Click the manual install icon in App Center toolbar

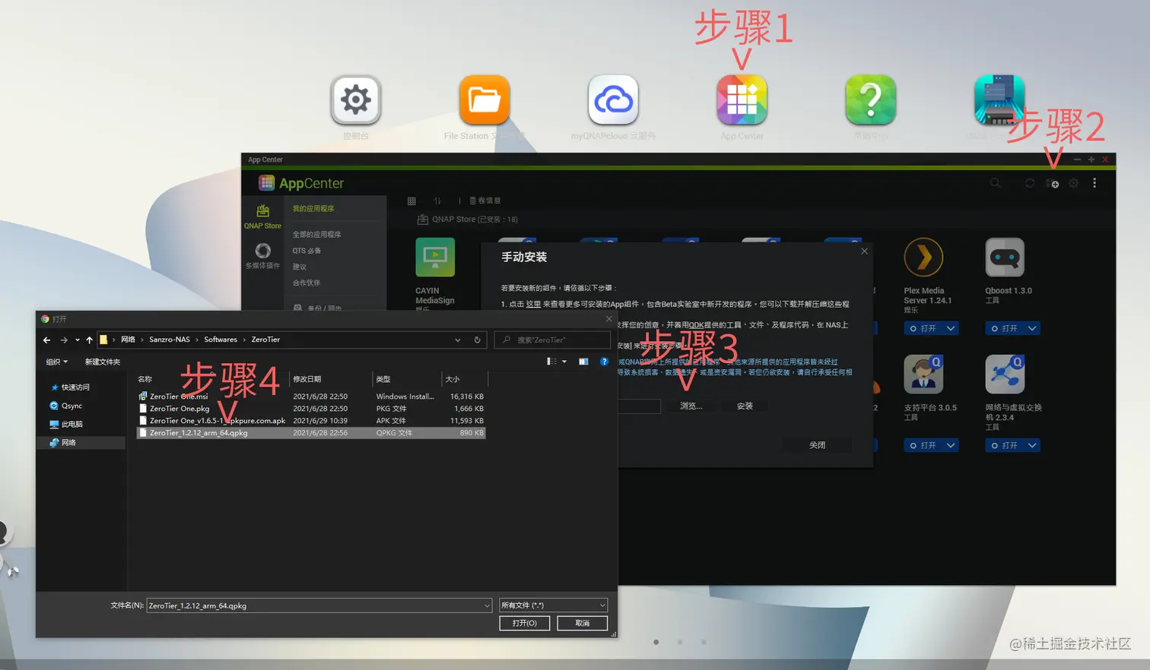click(x=1052, y=183)
